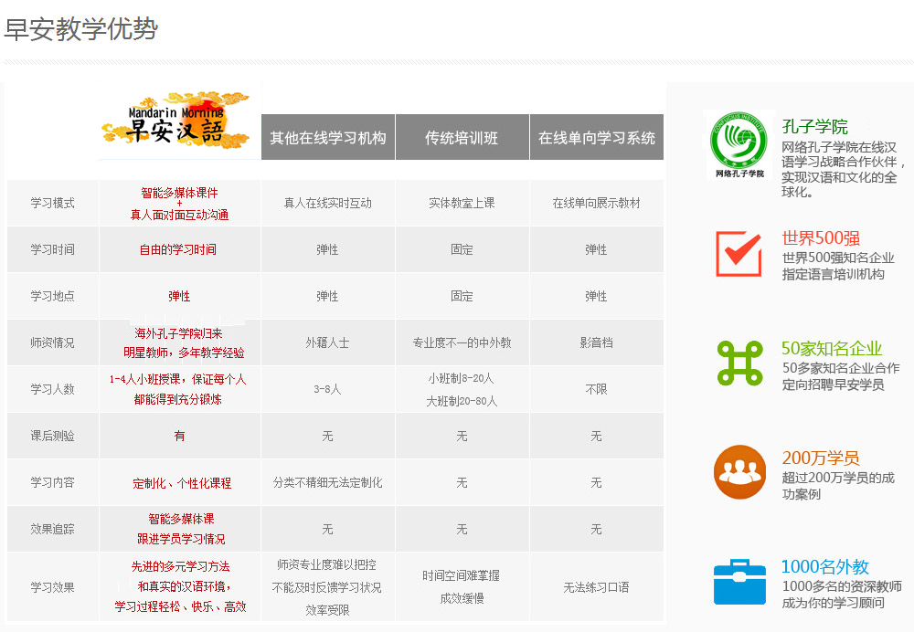Click the orange people 200万学员 icon
Screen dimensions: 914x632
point(739,472)
